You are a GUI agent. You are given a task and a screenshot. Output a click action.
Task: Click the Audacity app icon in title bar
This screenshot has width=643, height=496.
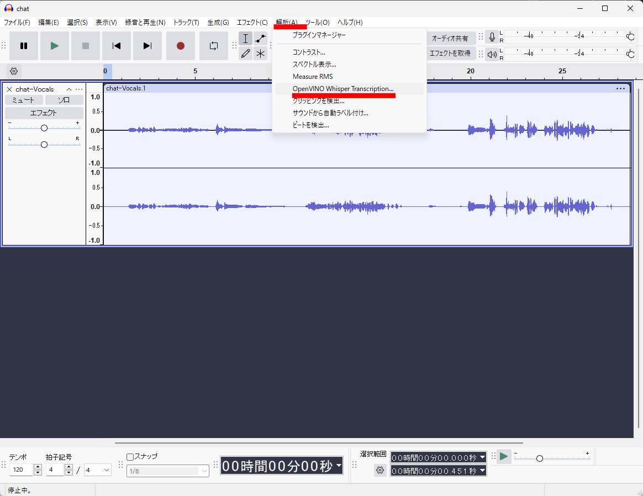click(x=9, y=8)
